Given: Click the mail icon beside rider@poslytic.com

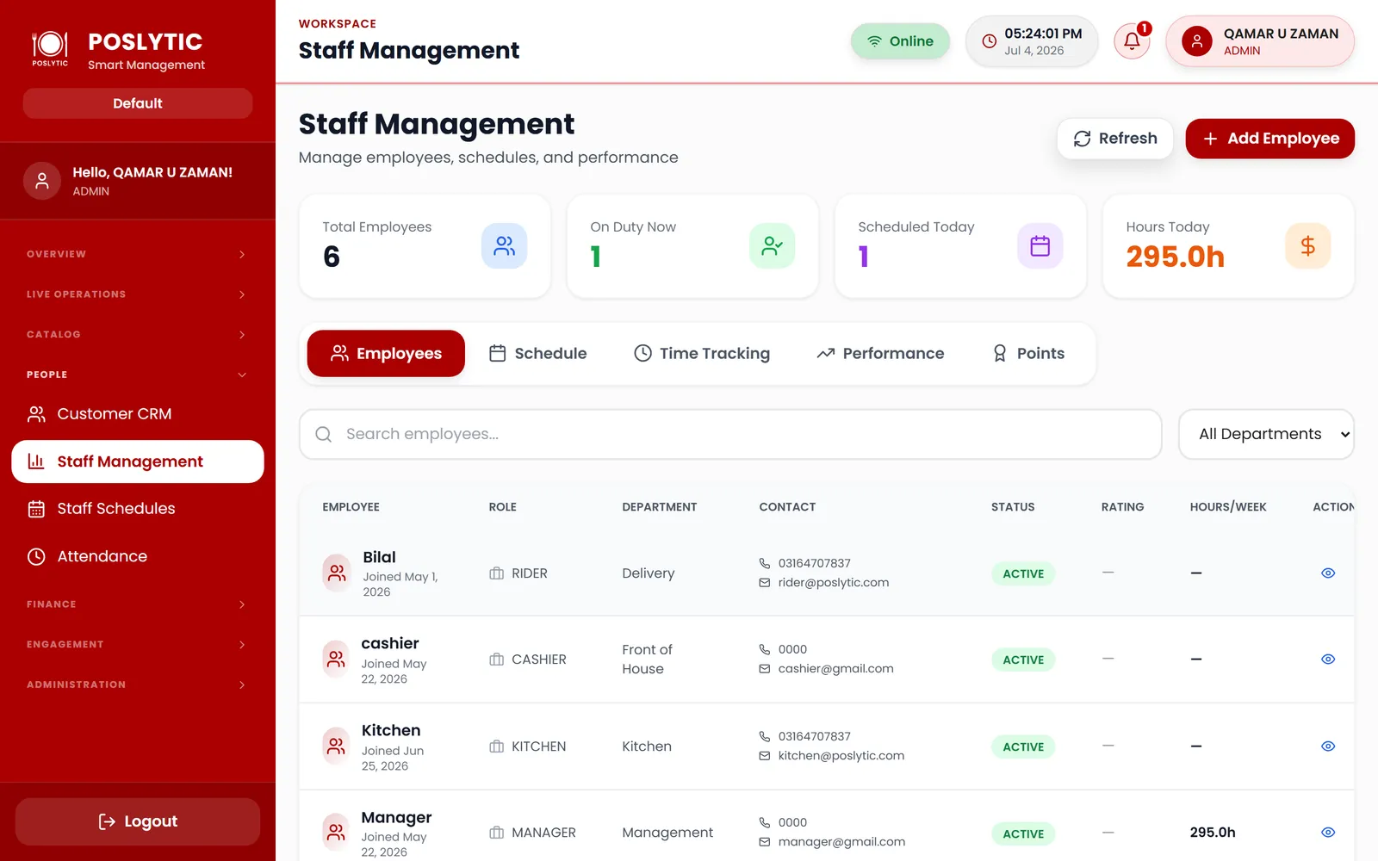Looking at the screenshot, I should pos(764,583).
